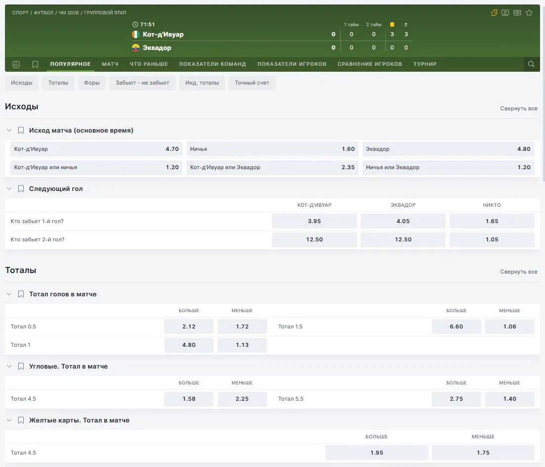Bookmark the Следующий гол market

click(x=21, y=189)
